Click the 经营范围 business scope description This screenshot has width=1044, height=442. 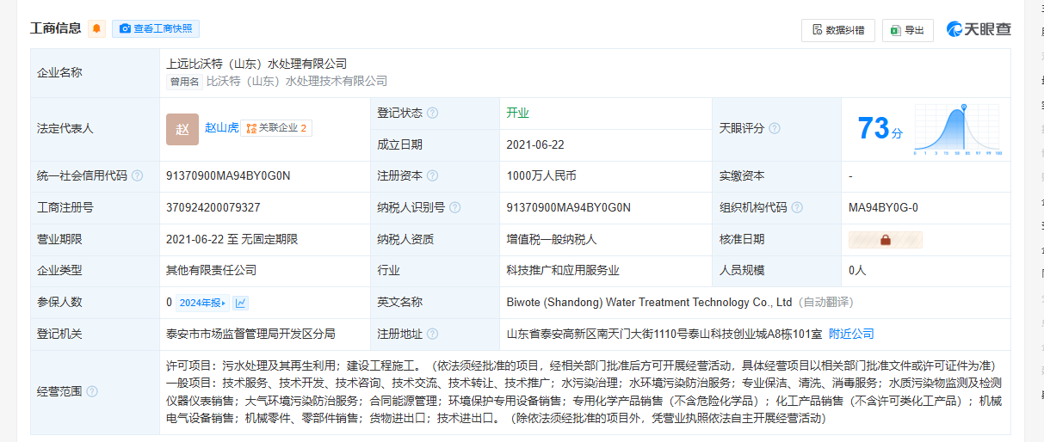click(584, 391)
